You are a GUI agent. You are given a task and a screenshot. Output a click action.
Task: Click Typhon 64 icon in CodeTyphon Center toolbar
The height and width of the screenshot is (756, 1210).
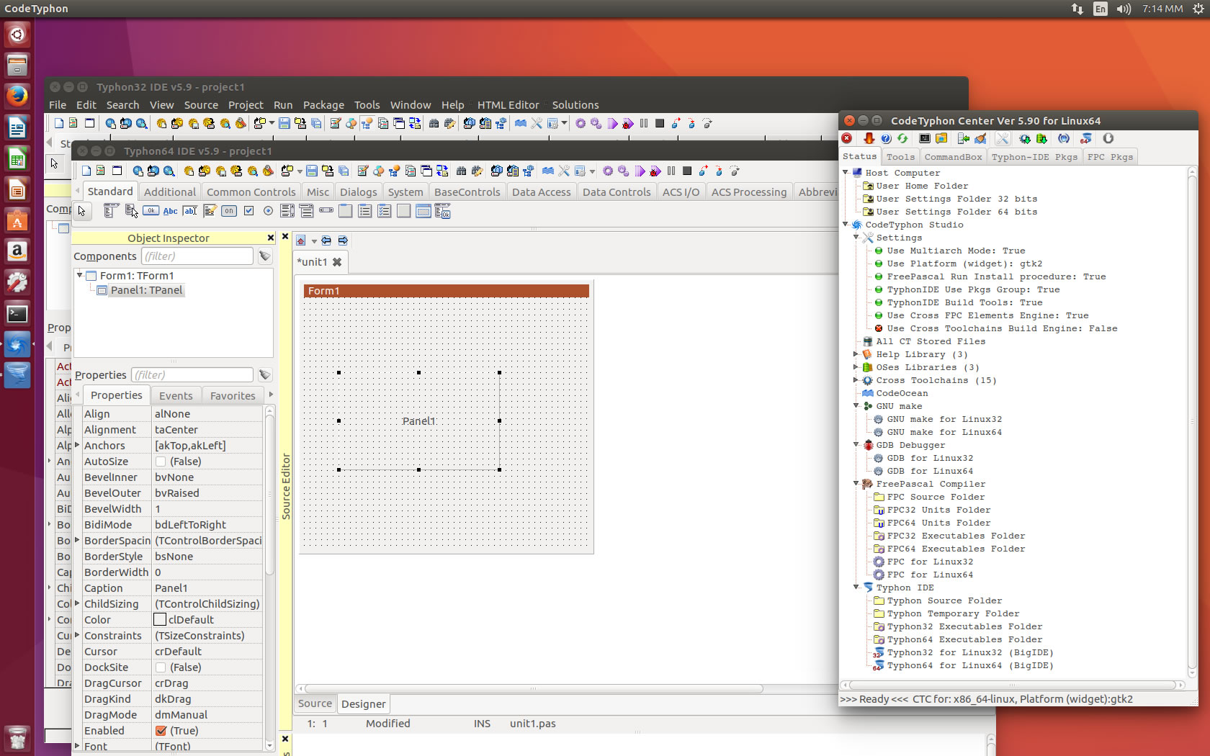click(1085, 138)
